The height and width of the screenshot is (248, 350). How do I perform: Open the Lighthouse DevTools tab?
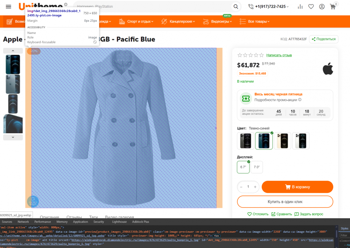119,222
